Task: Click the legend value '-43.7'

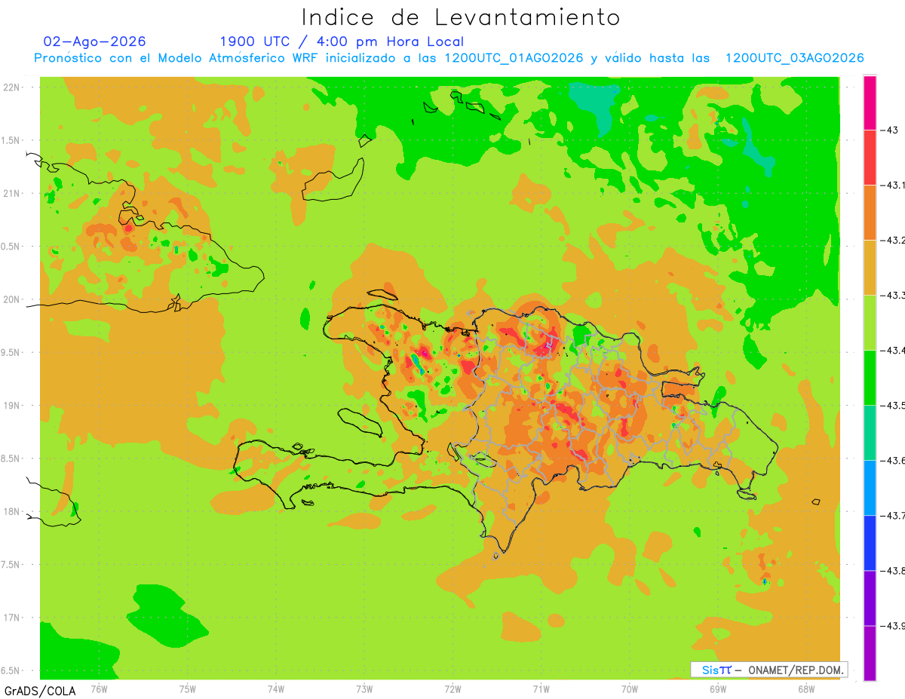Action: (x=893, y=515)
